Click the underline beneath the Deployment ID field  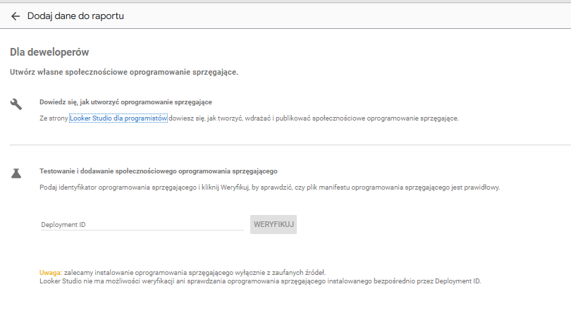click(x=141, y=231)
